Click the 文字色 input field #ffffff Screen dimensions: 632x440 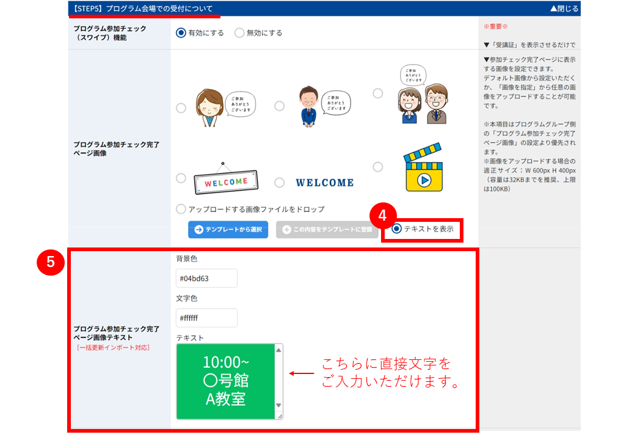(x=206, y=318)
